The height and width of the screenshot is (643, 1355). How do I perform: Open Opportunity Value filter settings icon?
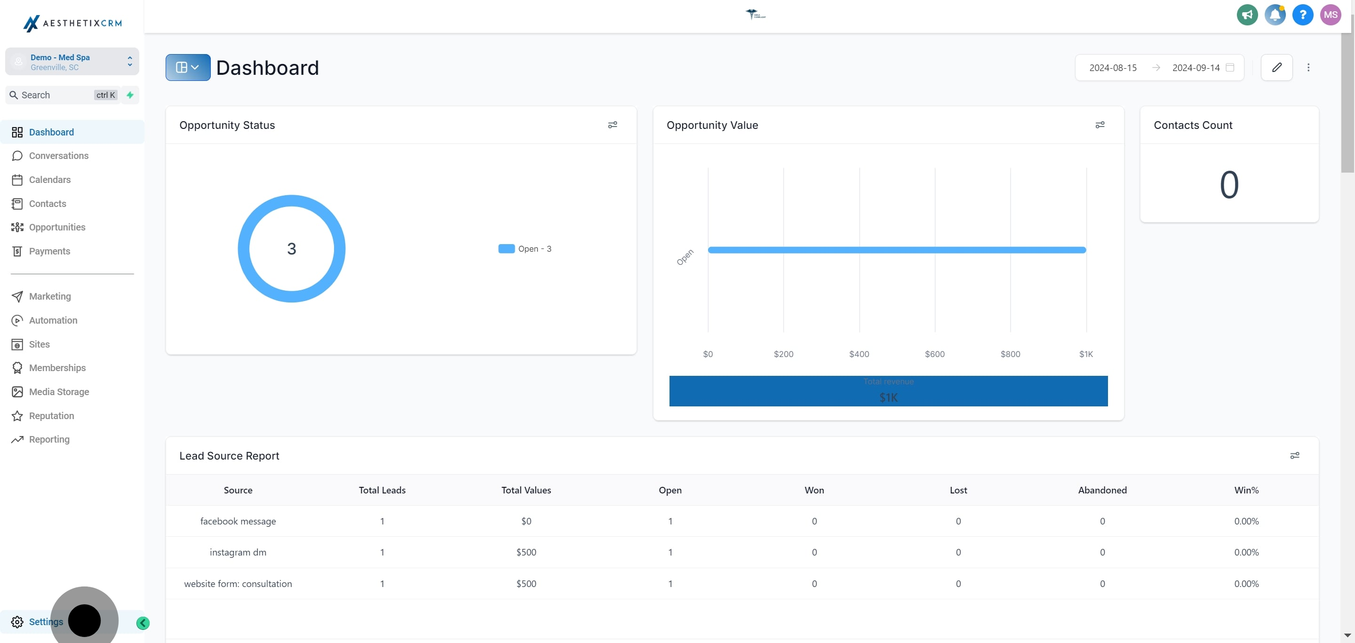[x=1100, y=125]
